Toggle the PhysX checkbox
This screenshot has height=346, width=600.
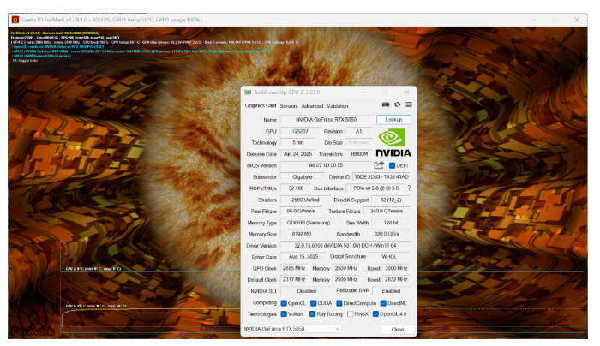[x=352, y=313]
